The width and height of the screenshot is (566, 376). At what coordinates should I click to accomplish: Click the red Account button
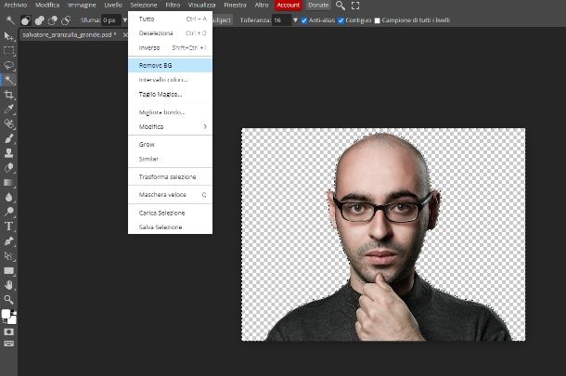pos(288,6)
